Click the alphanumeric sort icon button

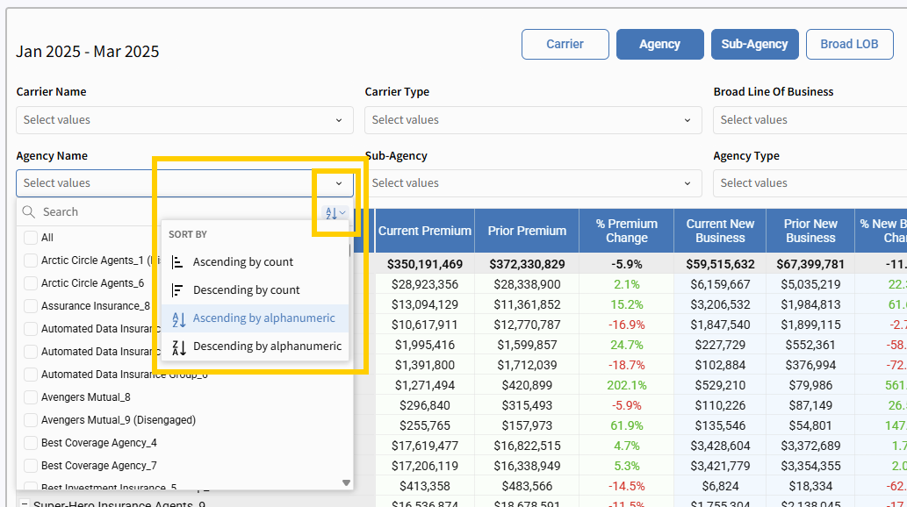coord(335,212)
